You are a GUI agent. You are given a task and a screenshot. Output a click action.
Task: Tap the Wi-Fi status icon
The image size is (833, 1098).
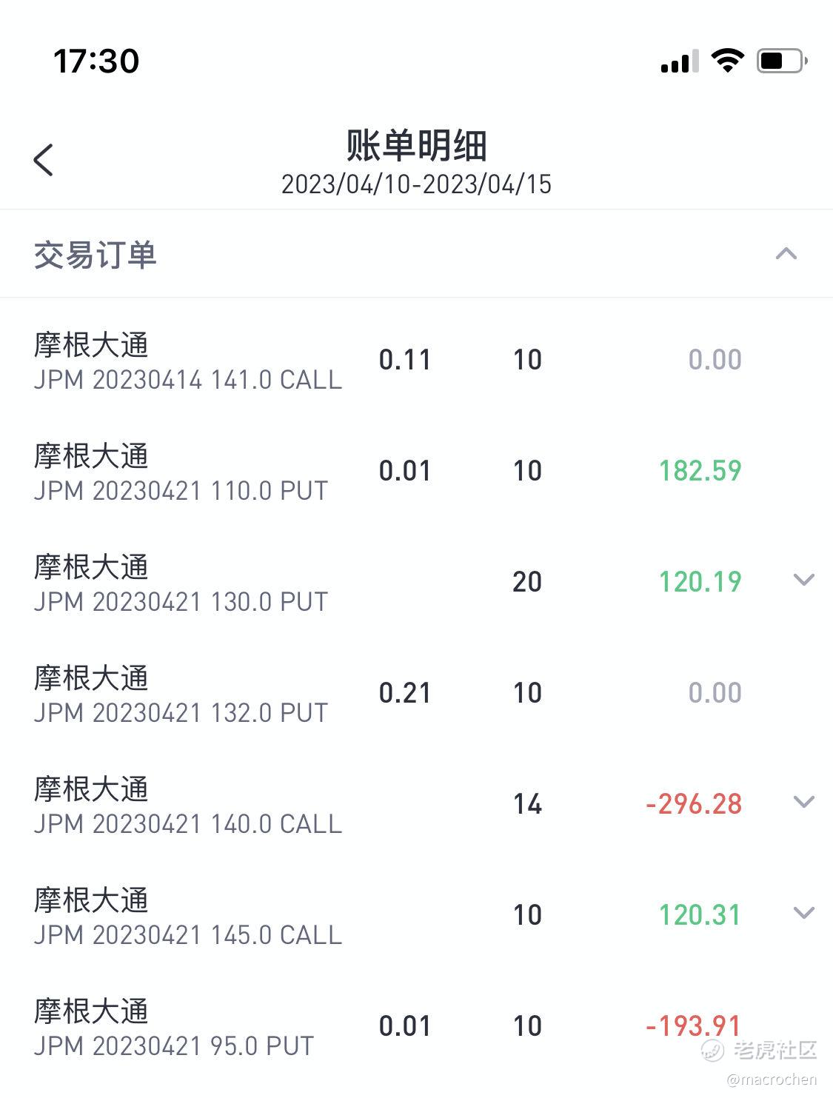click(727, 61)
